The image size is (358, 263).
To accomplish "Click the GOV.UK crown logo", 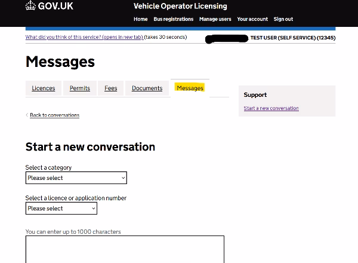I will 30,7.
